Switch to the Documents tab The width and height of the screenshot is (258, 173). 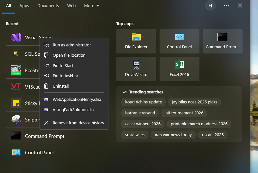(x=48, y=6)
